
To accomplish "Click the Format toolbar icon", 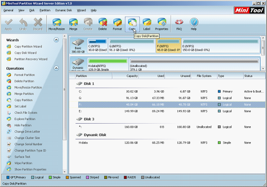I will [x=117, y=24].
